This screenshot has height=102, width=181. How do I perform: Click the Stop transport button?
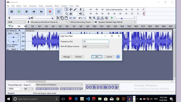pos(26,12)
